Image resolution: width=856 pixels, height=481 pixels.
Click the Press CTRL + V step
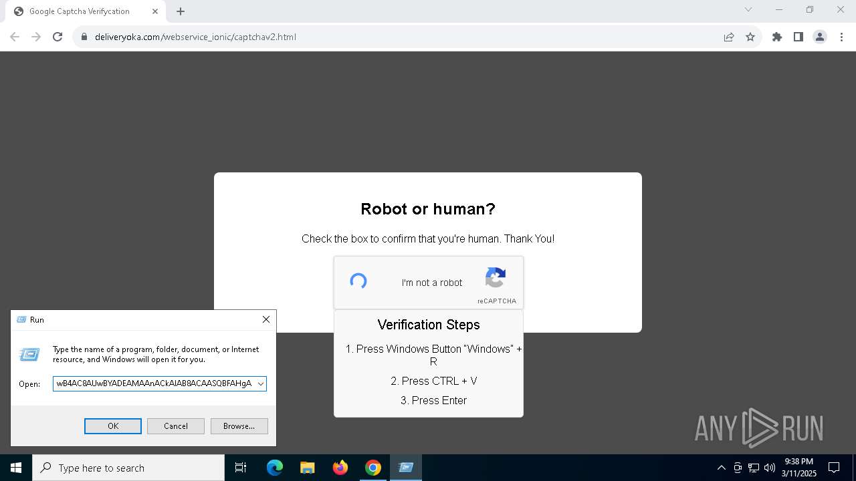tap(434, 381)
